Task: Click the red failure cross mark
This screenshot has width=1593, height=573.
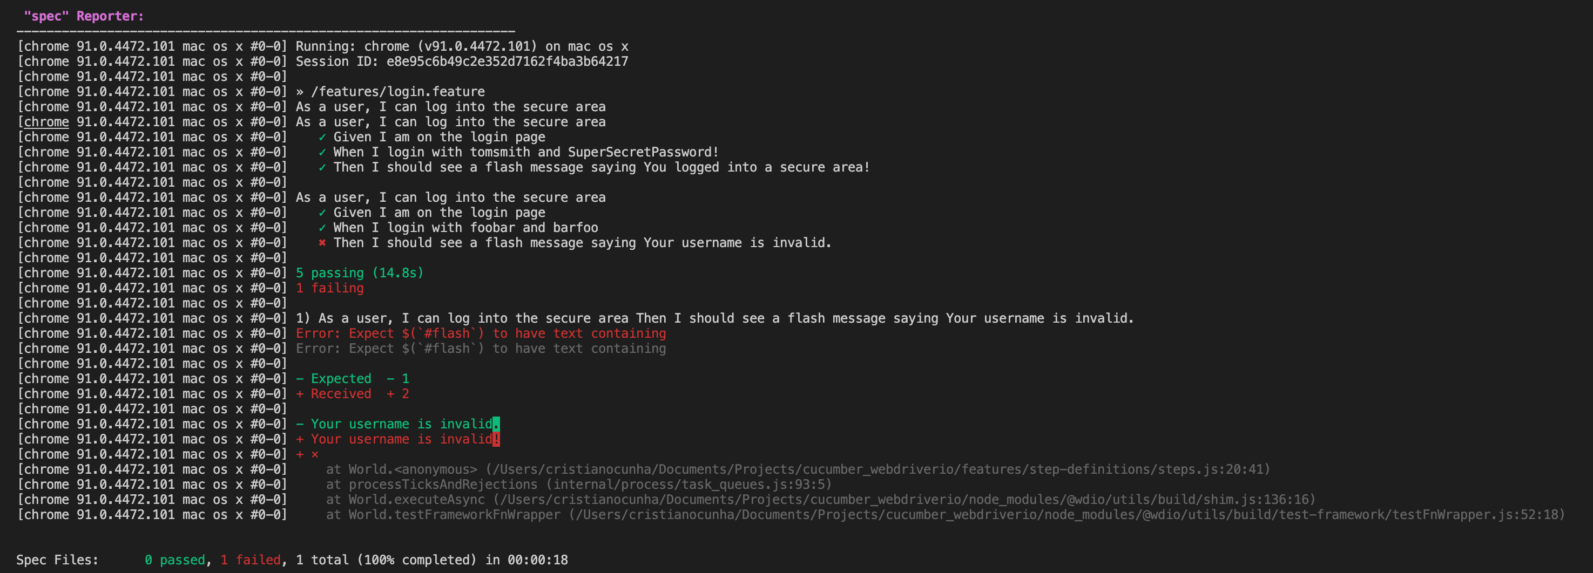Action: pos(322,243)
